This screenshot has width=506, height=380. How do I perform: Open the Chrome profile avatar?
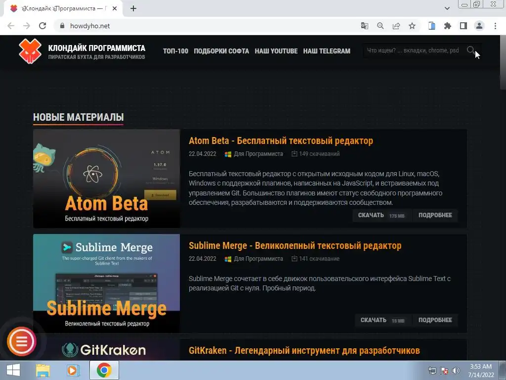point(479,26)
